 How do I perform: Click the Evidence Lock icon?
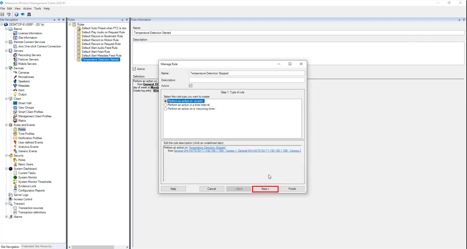(15, 186)
